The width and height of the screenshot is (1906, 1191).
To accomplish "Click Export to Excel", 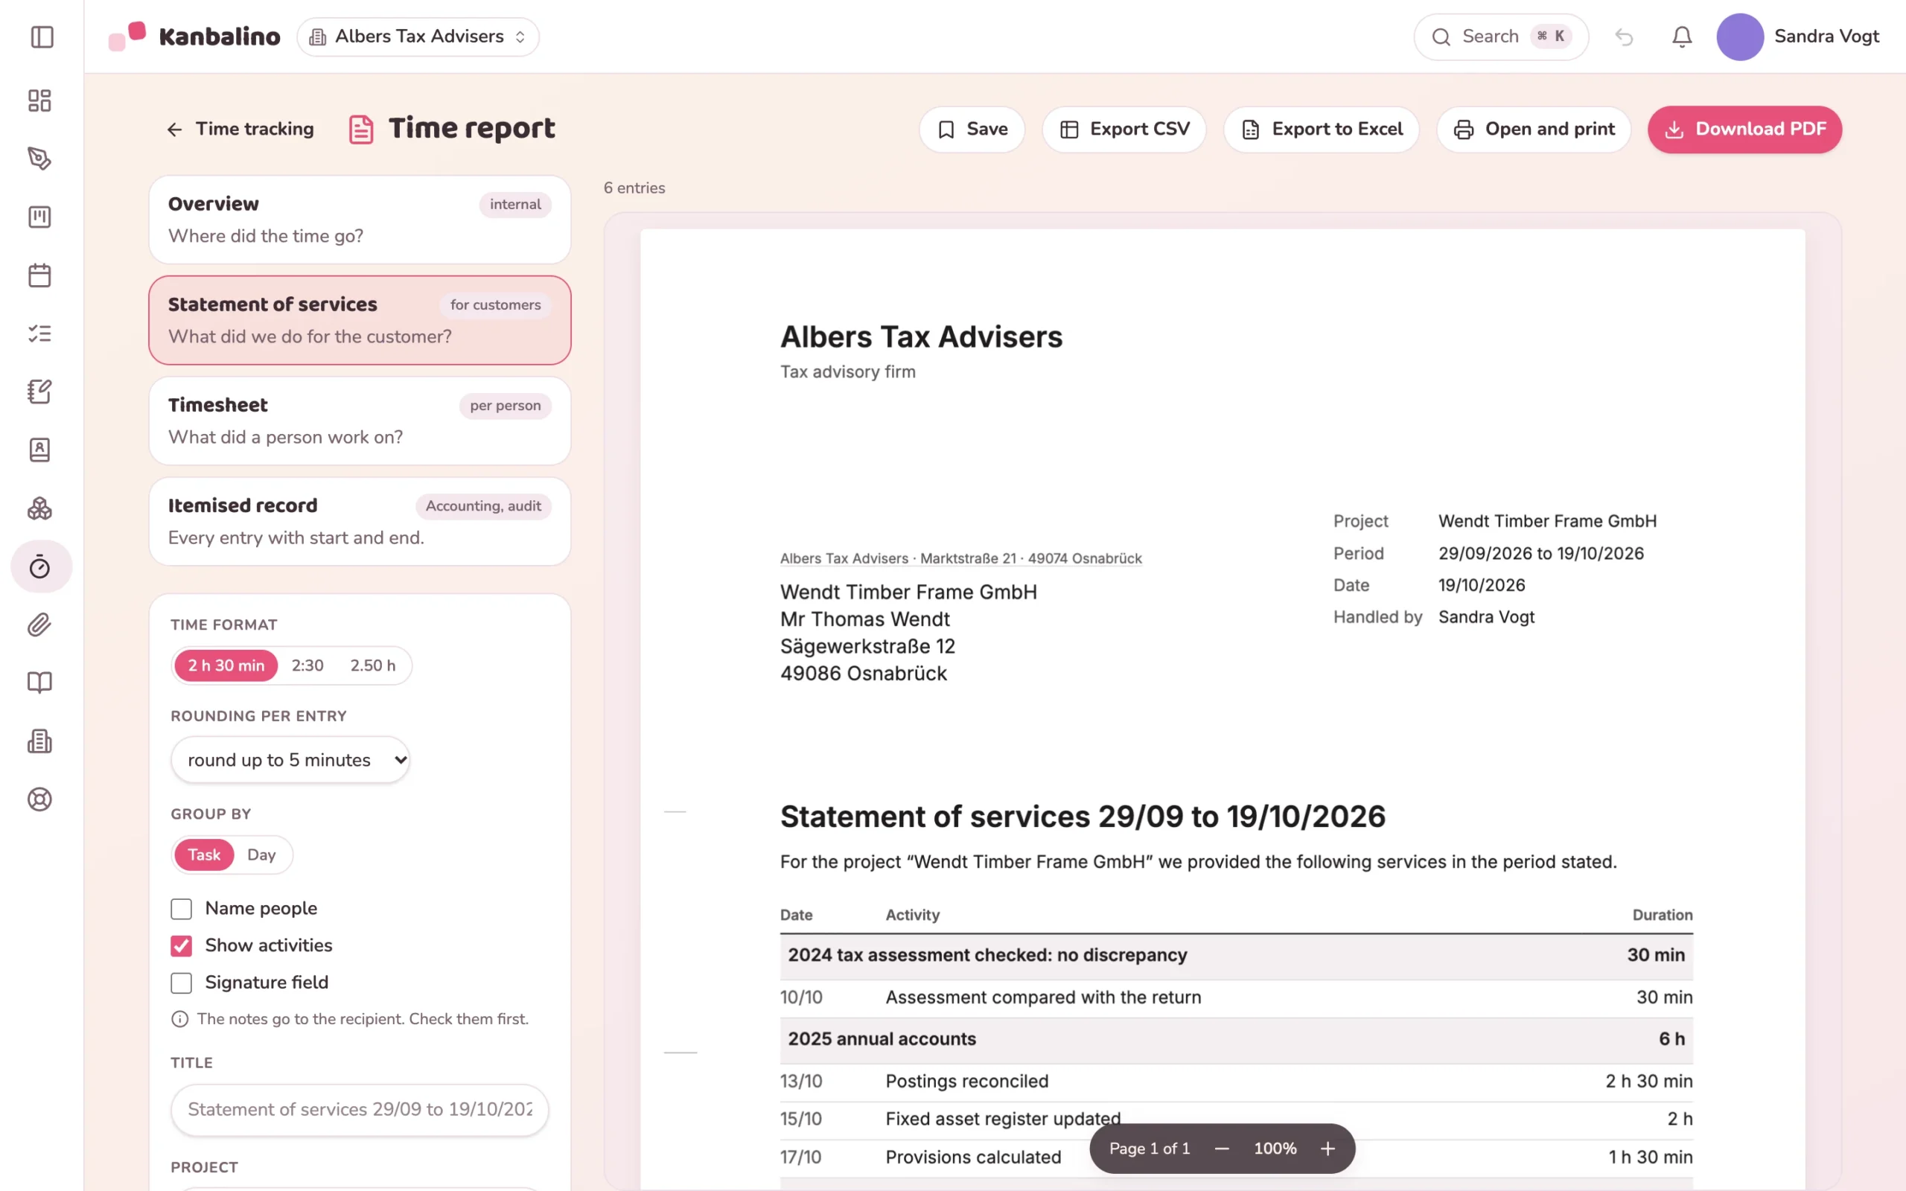I will point(1322,130).
